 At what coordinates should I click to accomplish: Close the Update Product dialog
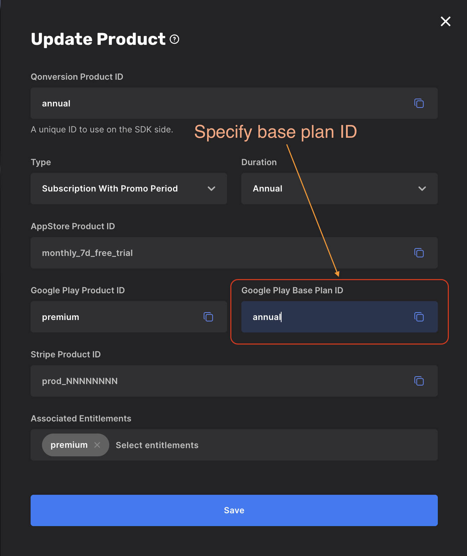(446, 21)
